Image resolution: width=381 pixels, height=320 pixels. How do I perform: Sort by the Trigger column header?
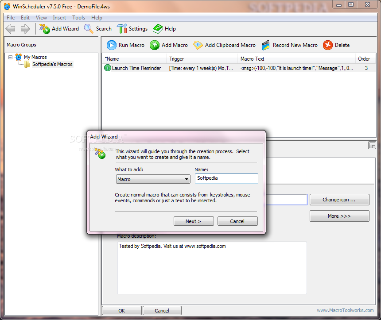pyautogui.click(x=202, y=59)
